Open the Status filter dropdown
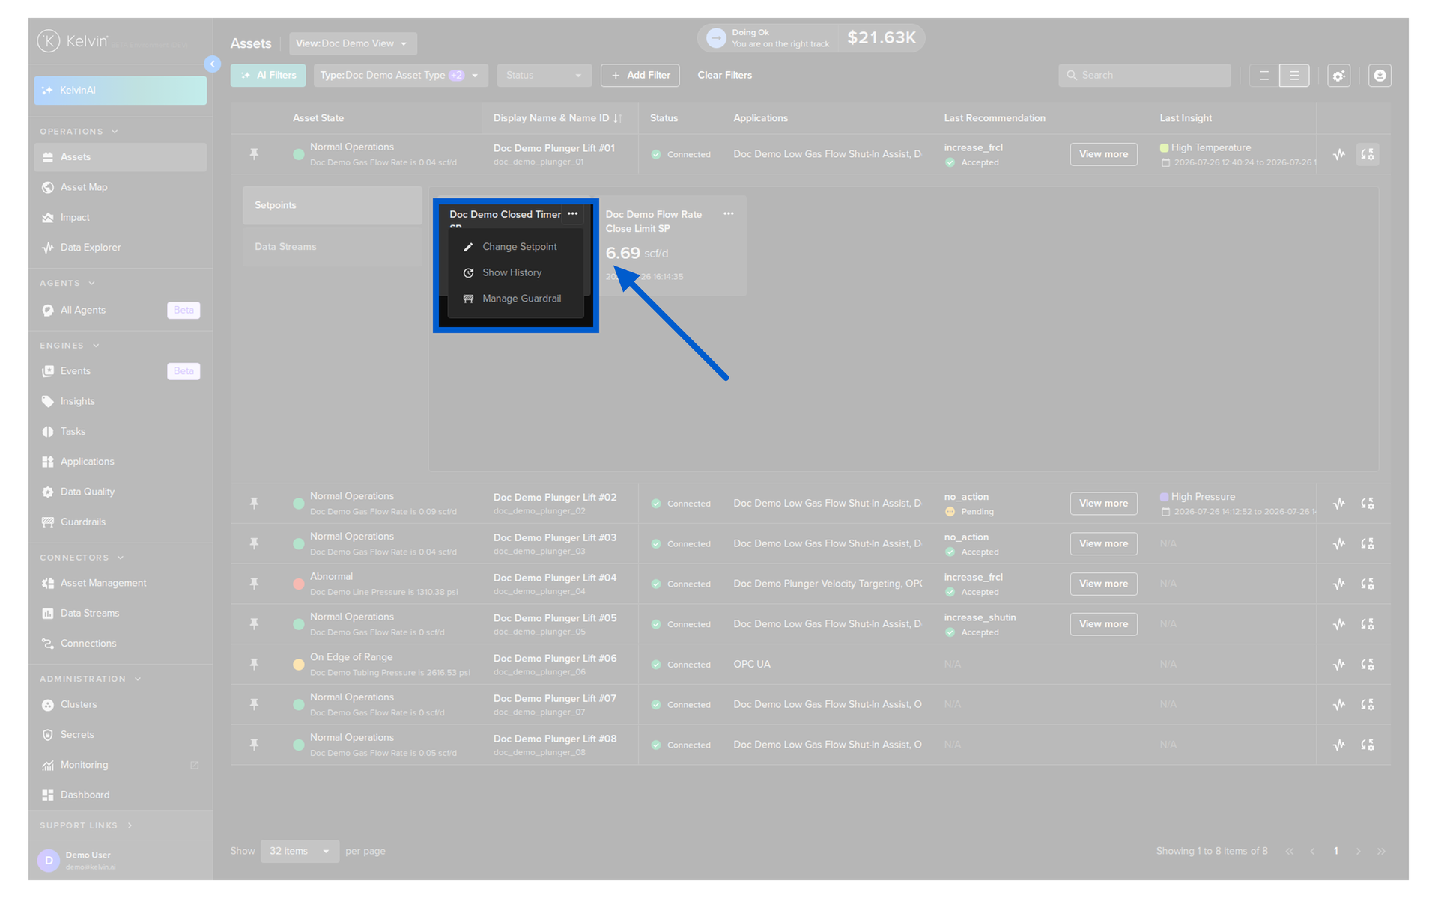 coord(544,75)
